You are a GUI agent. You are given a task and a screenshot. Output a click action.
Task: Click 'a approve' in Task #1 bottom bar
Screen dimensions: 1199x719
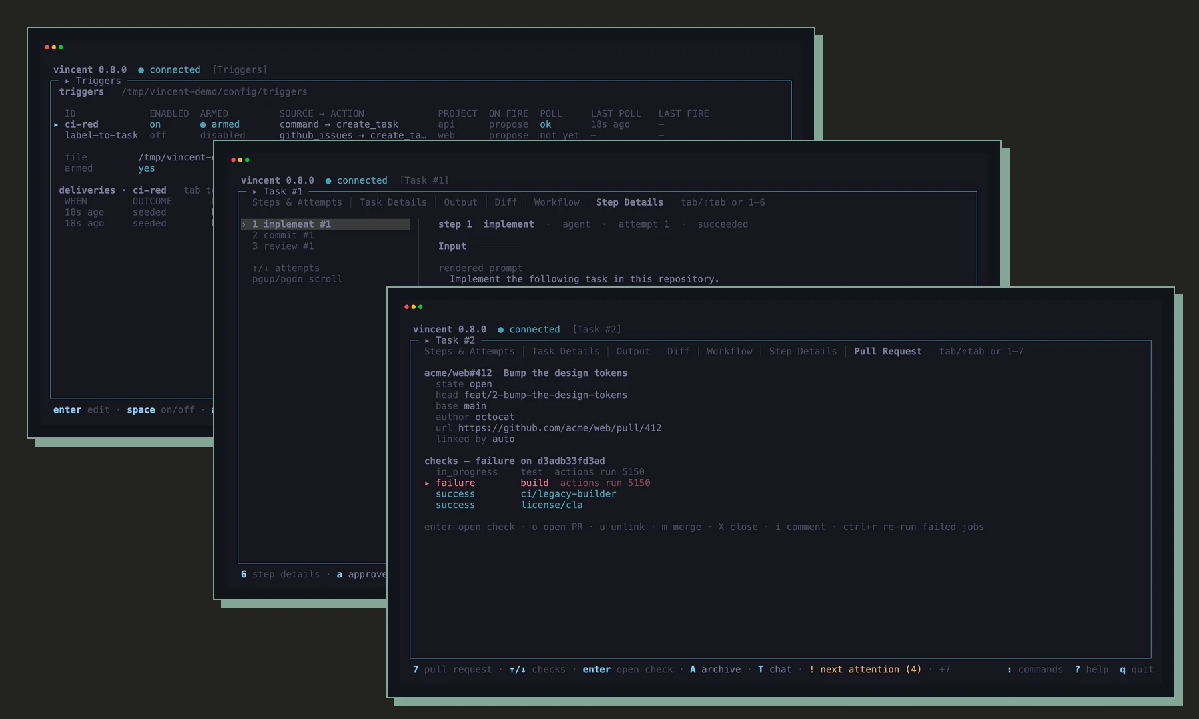point(362,574)
